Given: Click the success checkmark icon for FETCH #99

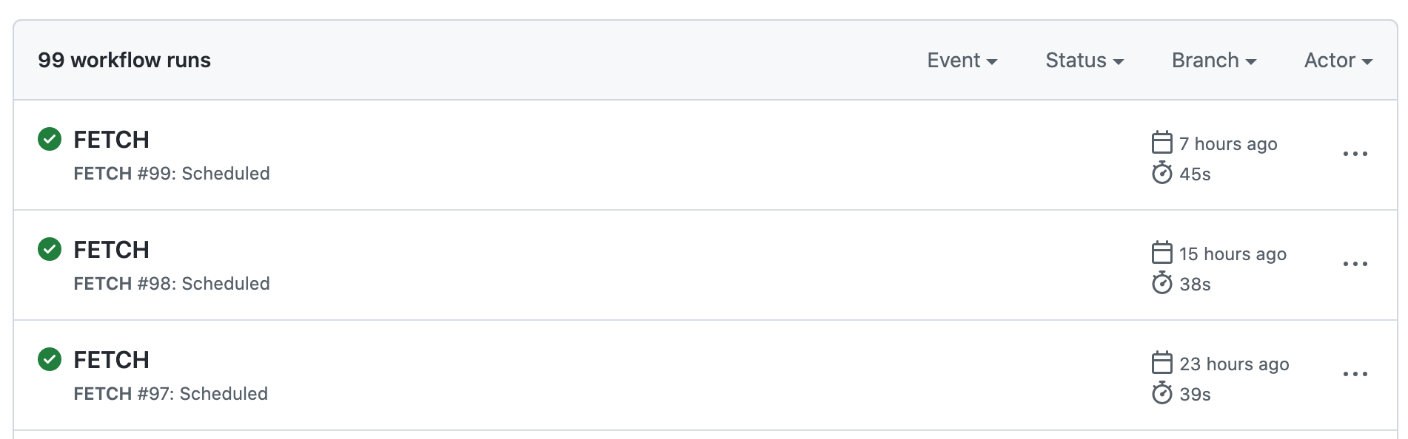Looking at the screenshot, I should click(x=50, y=139).
